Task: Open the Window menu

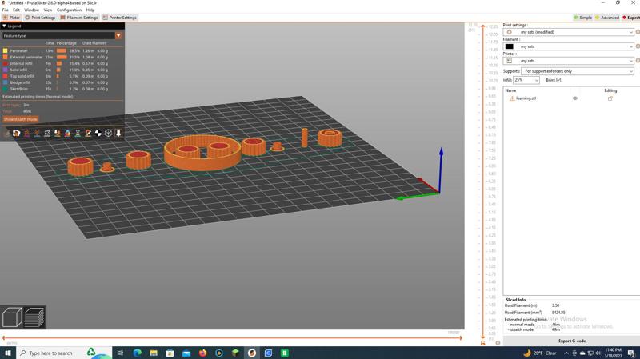Action: pyautogui.click(x=31, y=10)
